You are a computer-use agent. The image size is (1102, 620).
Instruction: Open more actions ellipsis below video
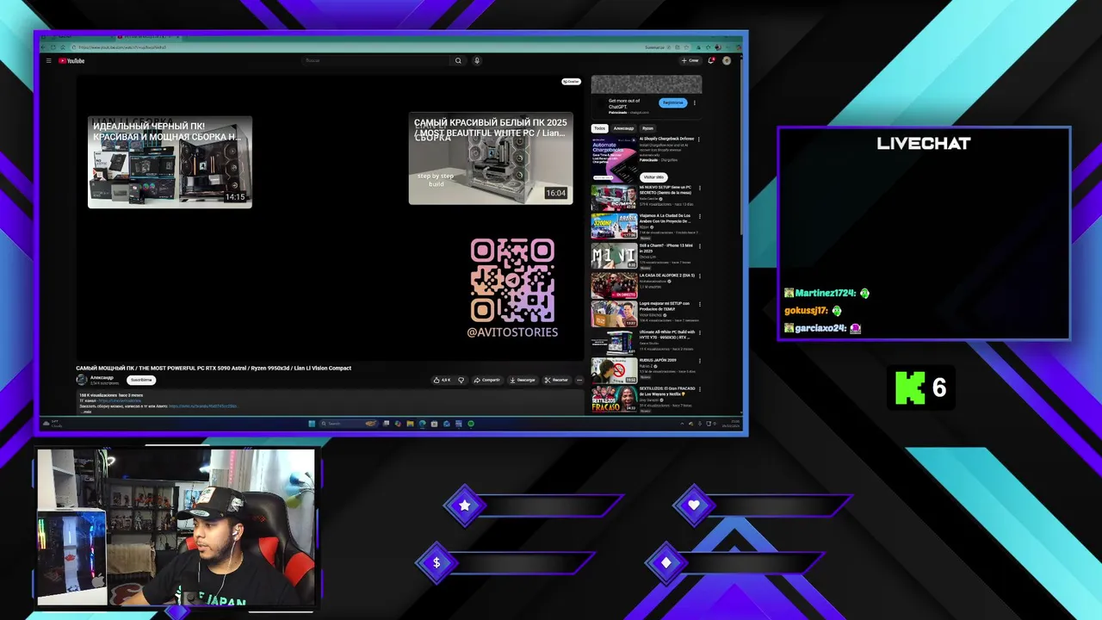579,380
